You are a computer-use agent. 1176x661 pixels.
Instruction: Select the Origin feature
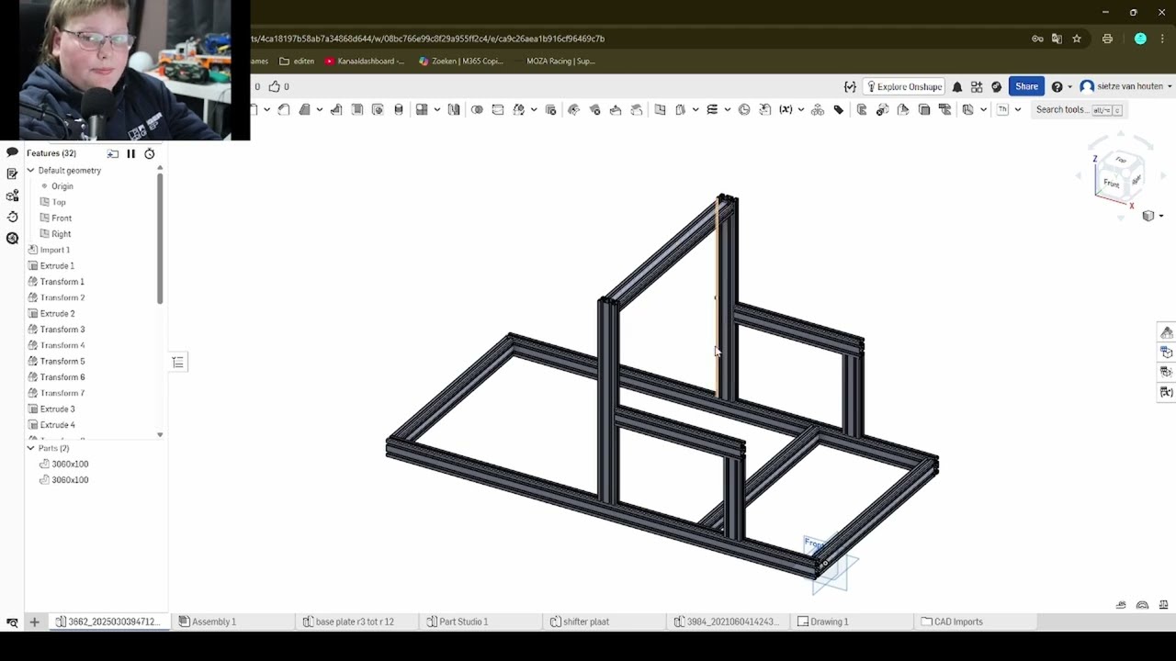[x=62, y=186]
